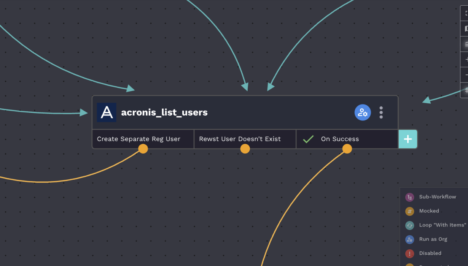Click the purple Sub-Workflow icon in the legend
468x266 pixels.
(x=409, y=197)
